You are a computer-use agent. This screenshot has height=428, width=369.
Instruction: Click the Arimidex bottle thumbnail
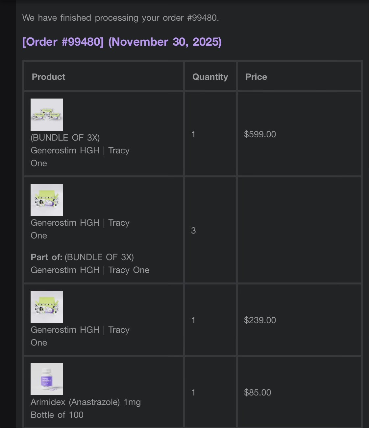[47, 379]
